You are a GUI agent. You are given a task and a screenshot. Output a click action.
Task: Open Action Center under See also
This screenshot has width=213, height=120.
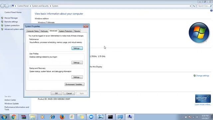pyautogui.click(x=10, y=100)
